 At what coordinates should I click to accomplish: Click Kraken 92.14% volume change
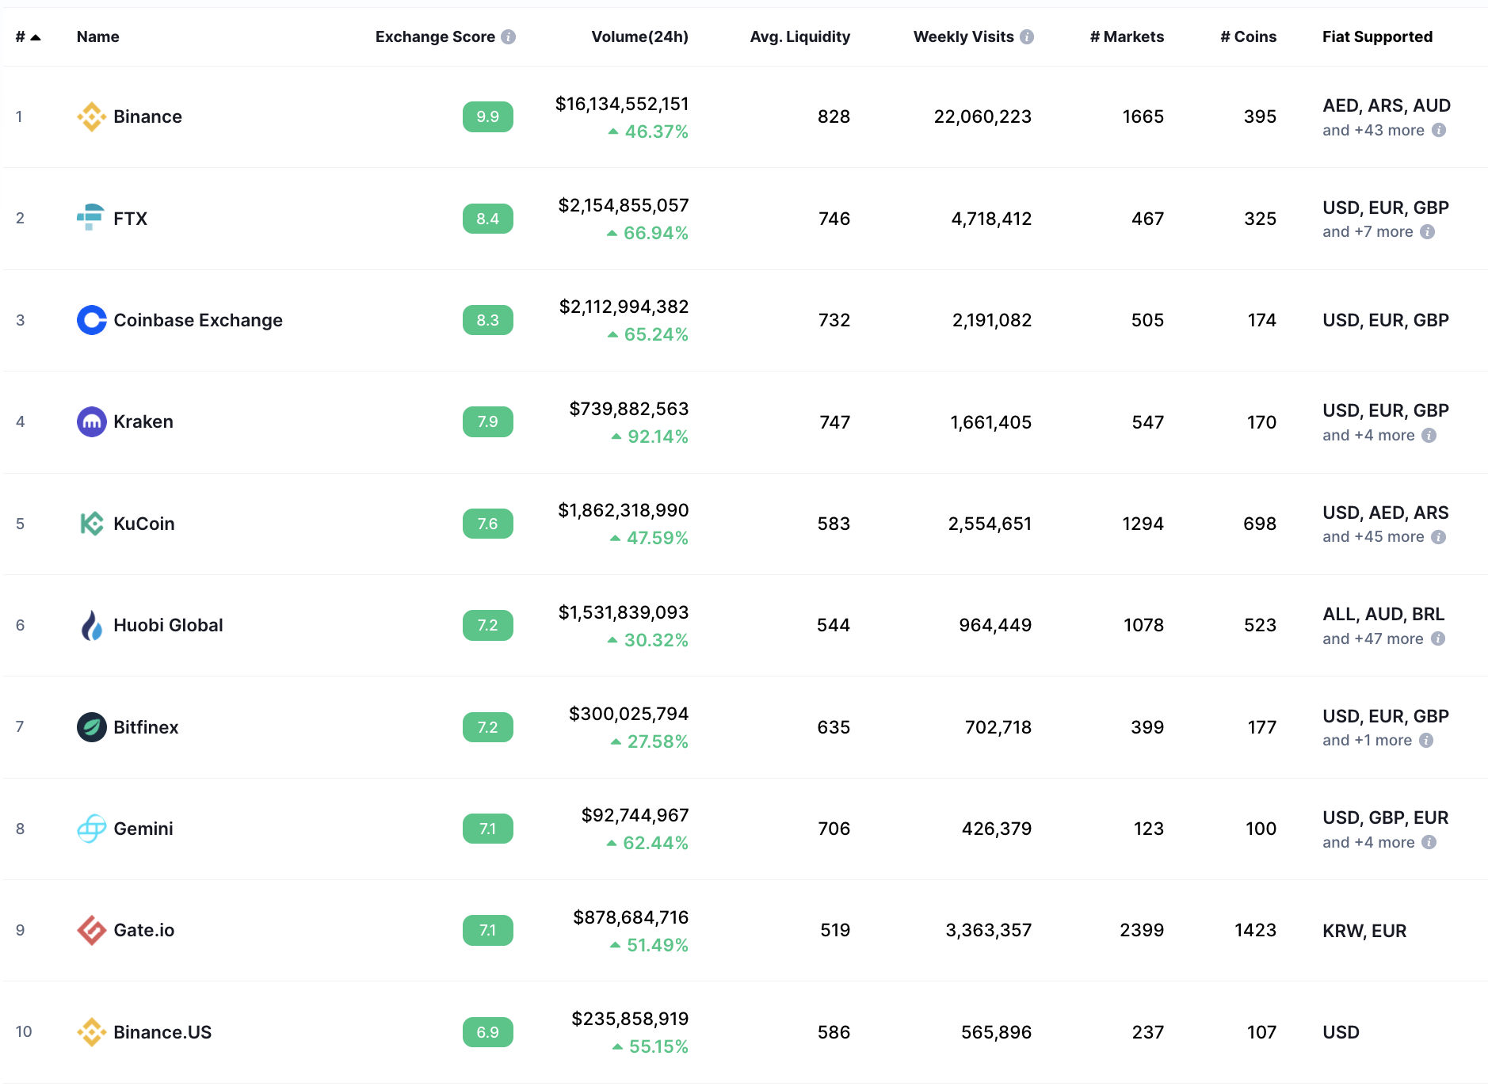[650, 436]
